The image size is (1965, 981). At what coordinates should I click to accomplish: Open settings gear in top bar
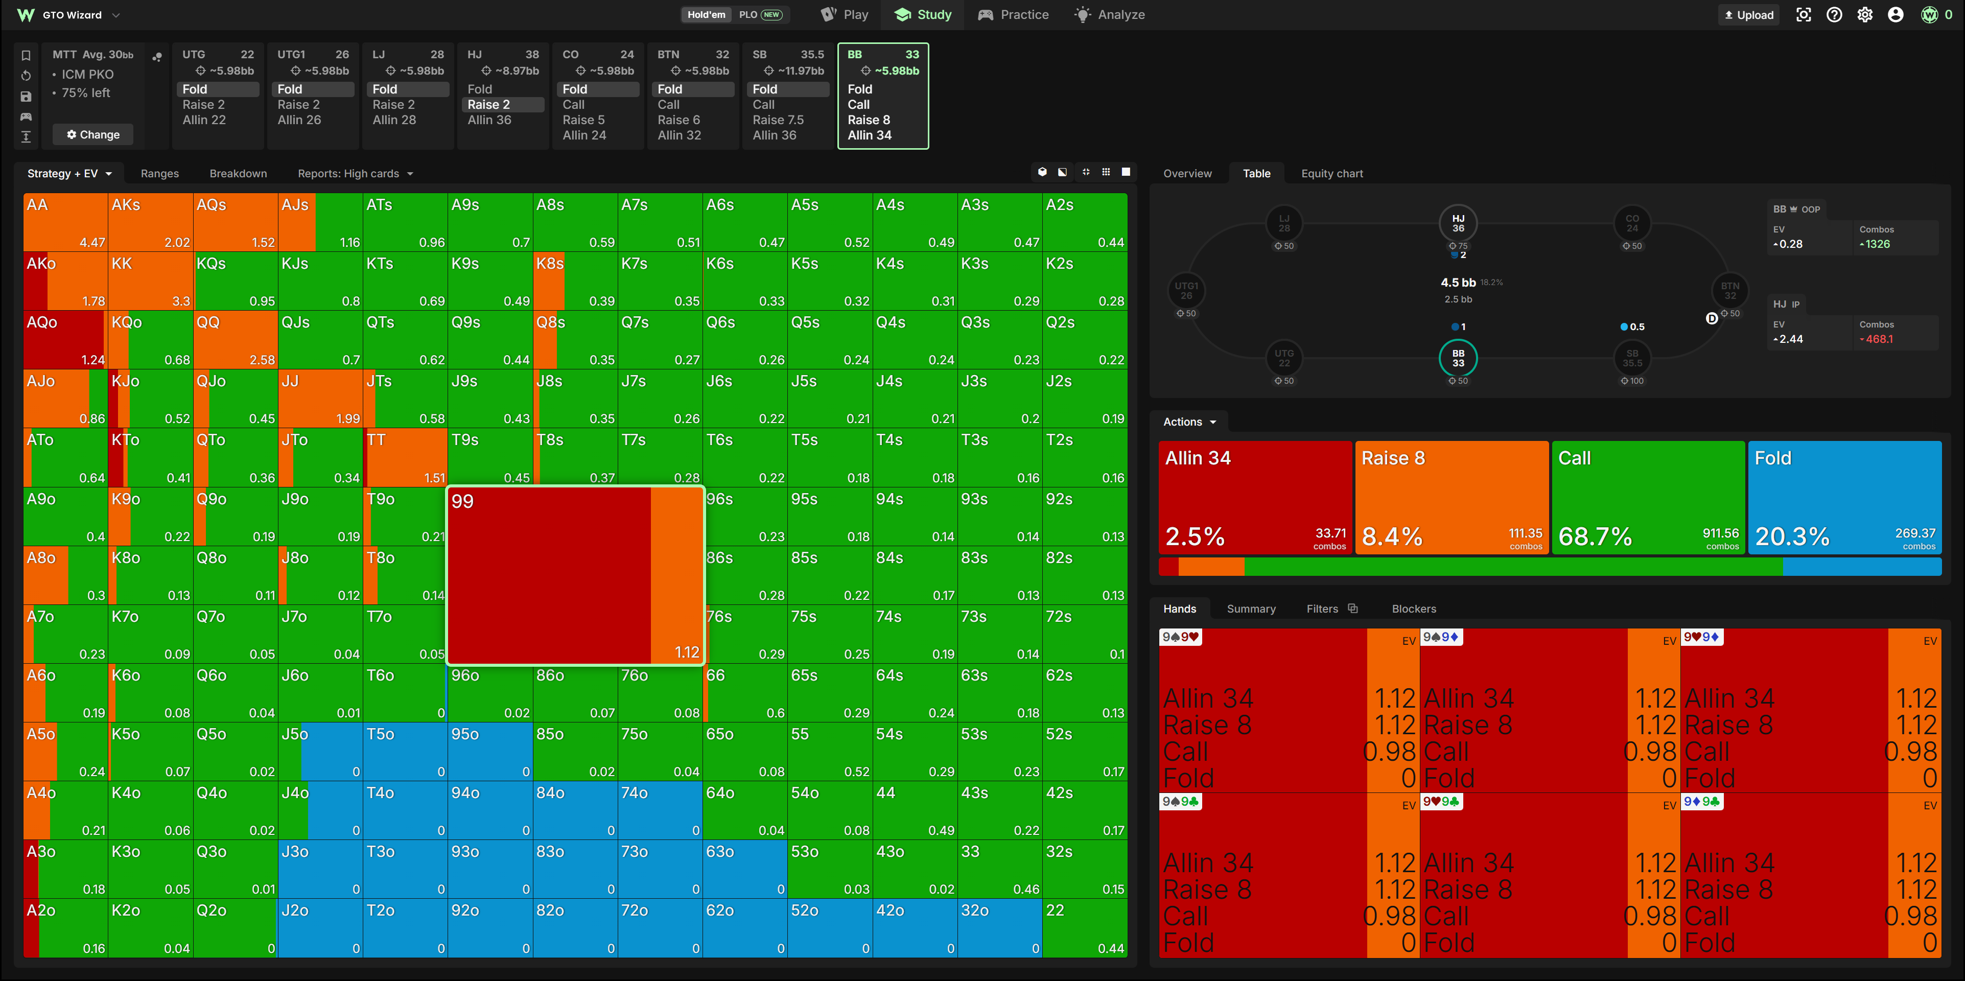[1864, 14]
